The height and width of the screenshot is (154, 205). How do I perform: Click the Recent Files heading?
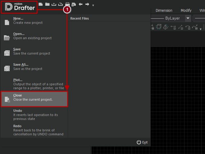(x=79, y=18)
